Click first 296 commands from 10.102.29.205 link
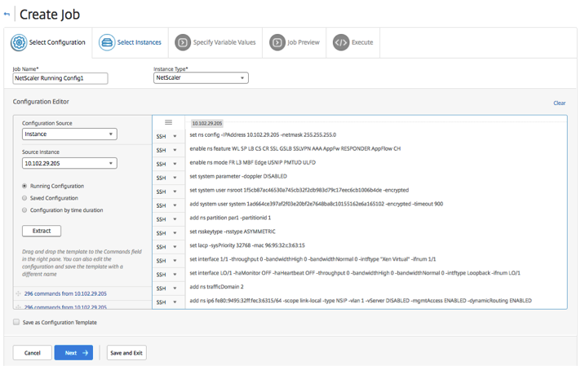The image size is (581, 366). click(x=65, y=293)
